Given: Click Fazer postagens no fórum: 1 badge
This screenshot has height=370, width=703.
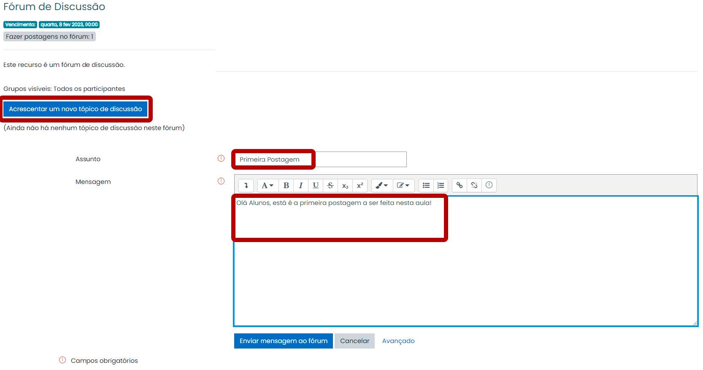Looking at the screenshot, I should click(x=49, y=37).
